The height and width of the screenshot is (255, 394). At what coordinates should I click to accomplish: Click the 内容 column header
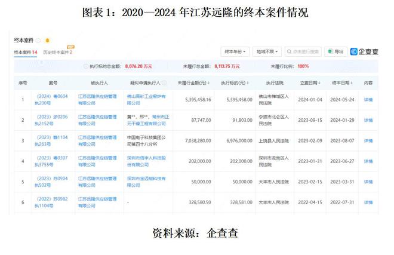tap(368, 83)
